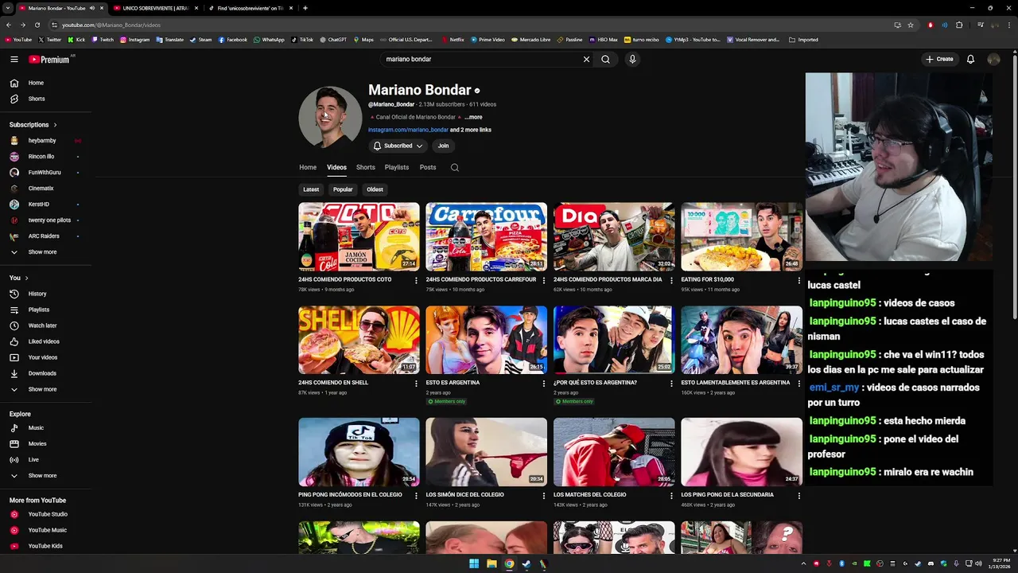
Task: Open Subscribed notification dropdown
Action: coord(398,146)
